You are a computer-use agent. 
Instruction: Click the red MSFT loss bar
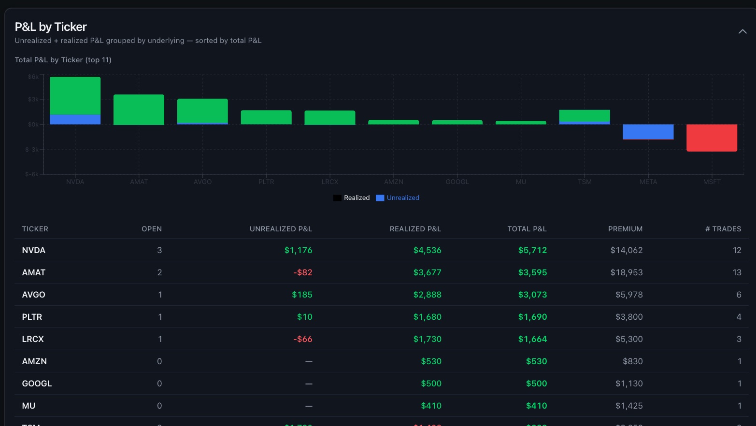(x=712, y=138)
